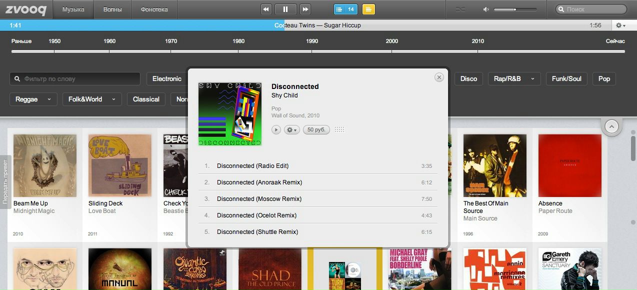Mute sound via the speaker icon
This screenshot has width=637, height=290.
pos(485,9)
